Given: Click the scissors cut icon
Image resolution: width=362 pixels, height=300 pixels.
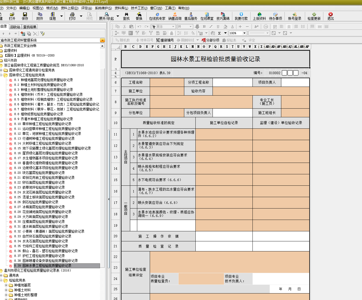Looking at the screenshot, I should [124, 27].
